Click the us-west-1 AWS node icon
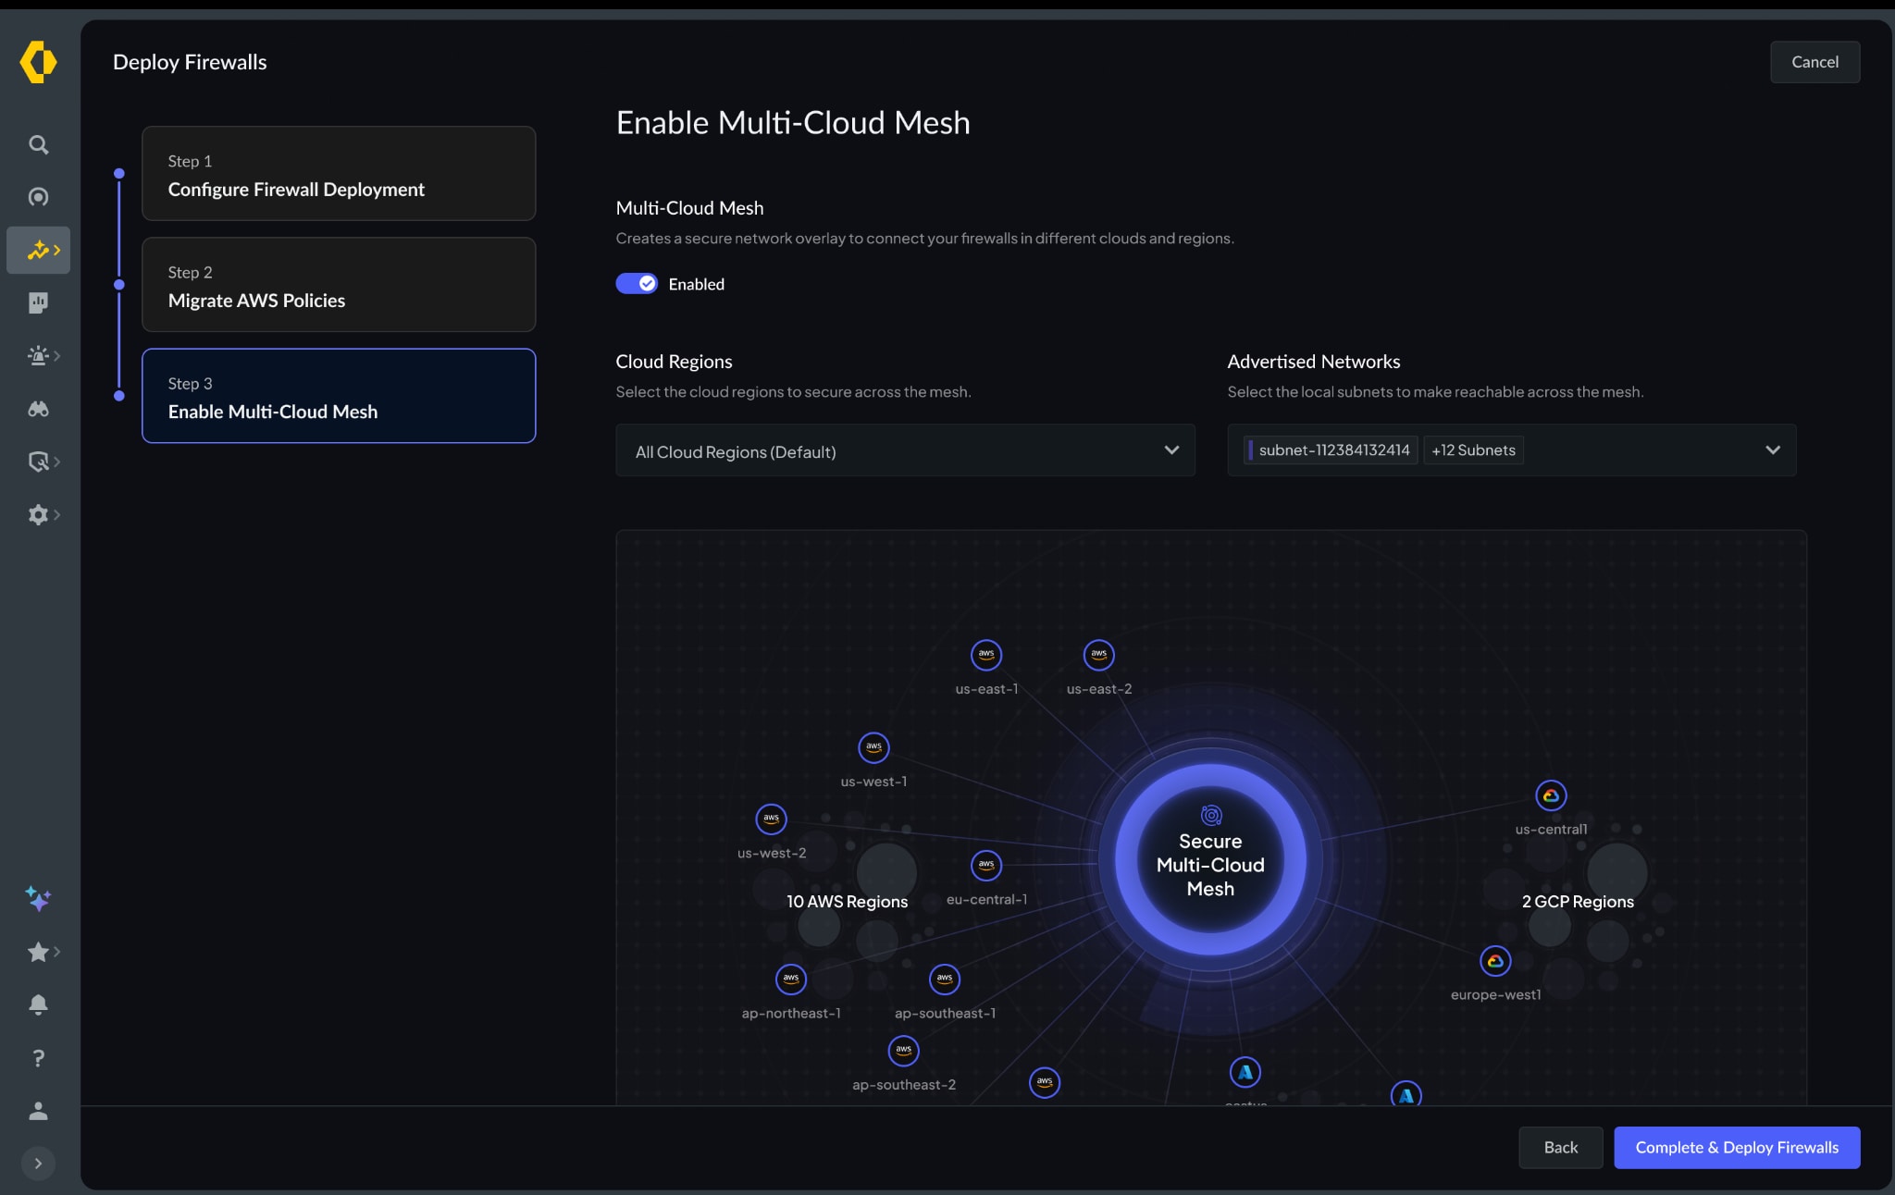This screenshot has height=1195, width=1895. tap(873, 747)
